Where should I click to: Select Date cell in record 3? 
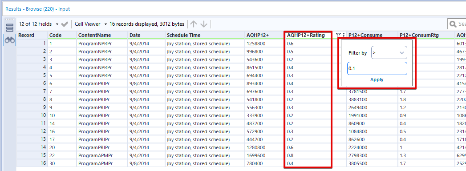(x=146, y=59)
